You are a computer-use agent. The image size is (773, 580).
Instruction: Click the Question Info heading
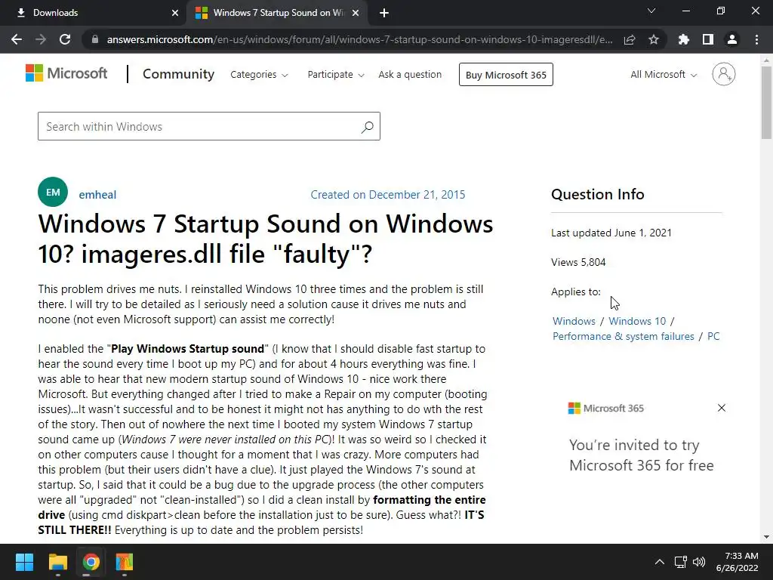pyautogui.click(x=598, y=194)
